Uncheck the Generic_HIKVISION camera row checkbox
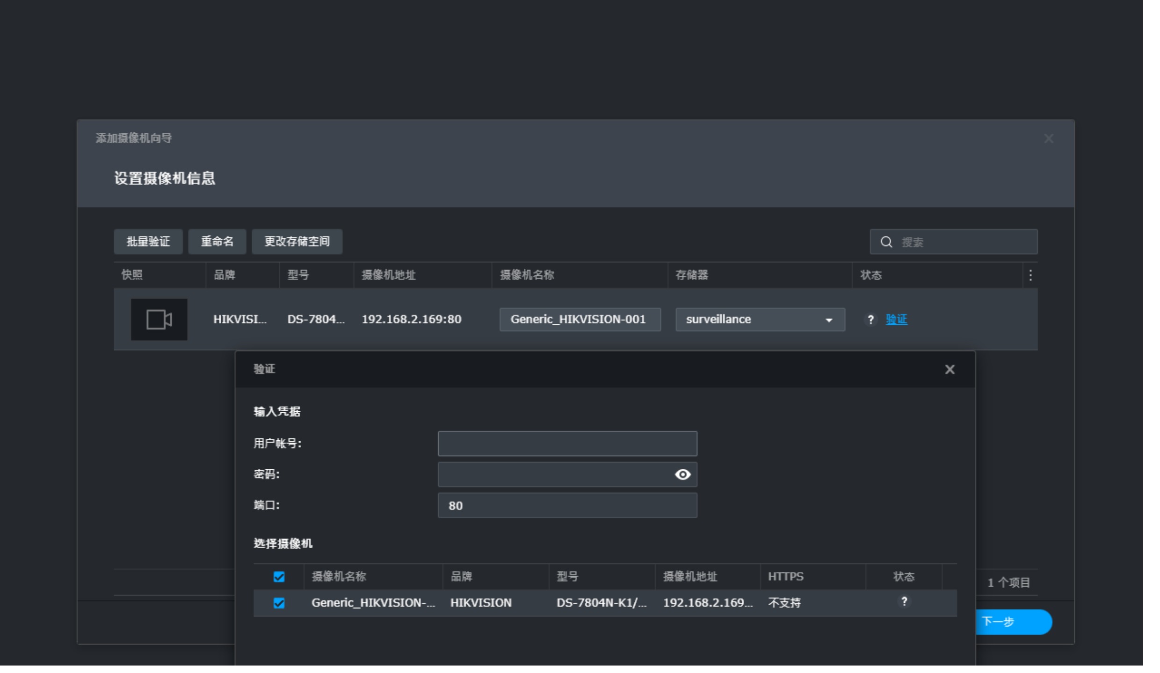Viewport: 1160px width, 673px height. click(279, 603)
